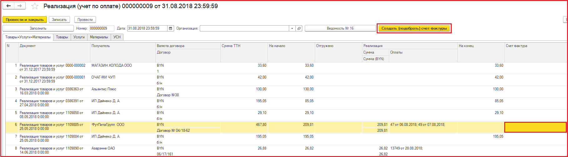The image size is (568, 157).
Task: Click Создать (подобрать) счет фактуры button
Action: click(414, 28)
